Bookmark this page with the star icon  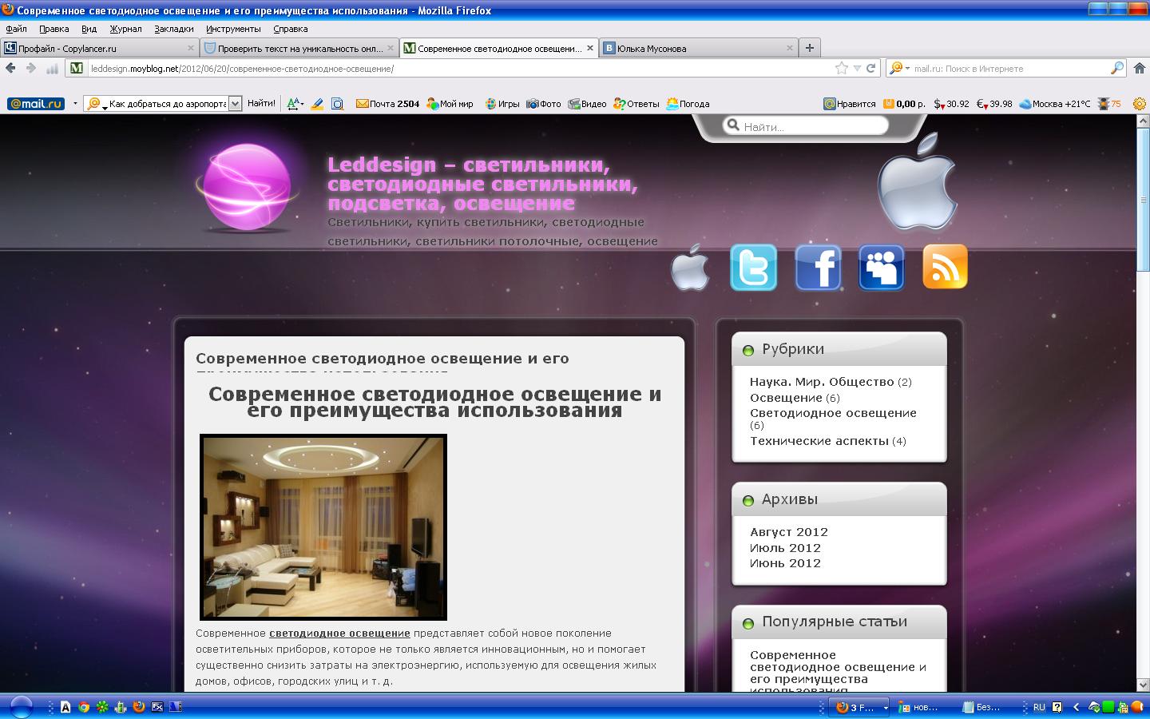(x=842, y=69)
